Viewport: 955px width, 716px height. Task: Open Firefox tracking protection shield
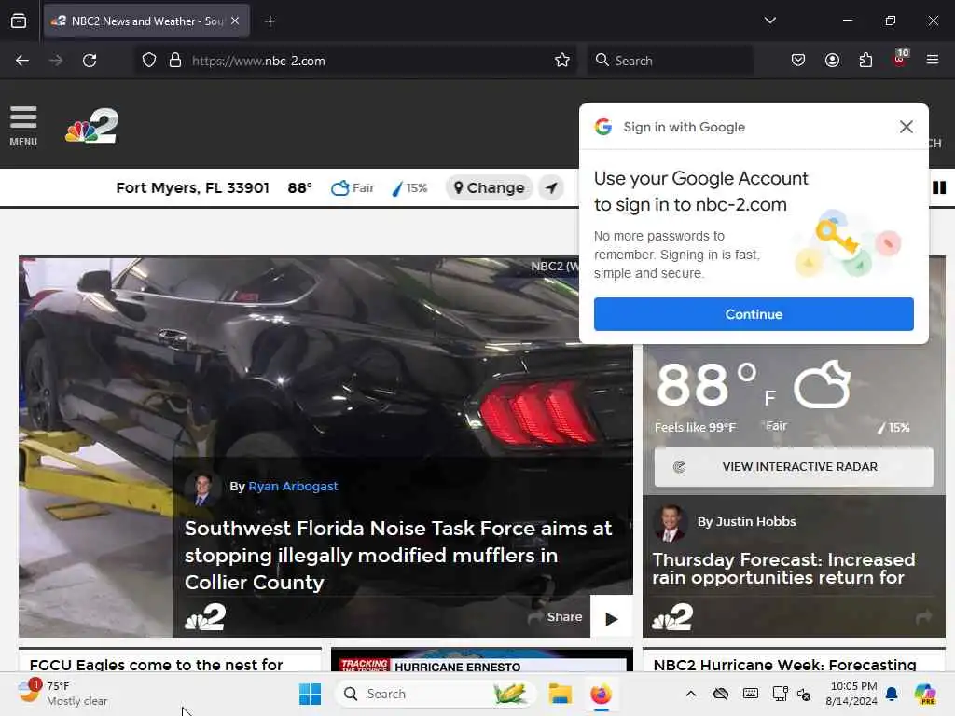[149, 61]
